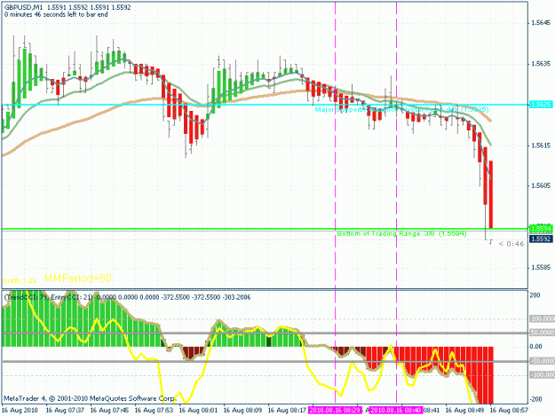Select the 'Bottom of Trading Range 3/8' label
Screen dimensions: 555x416
(x=401, y=233)
